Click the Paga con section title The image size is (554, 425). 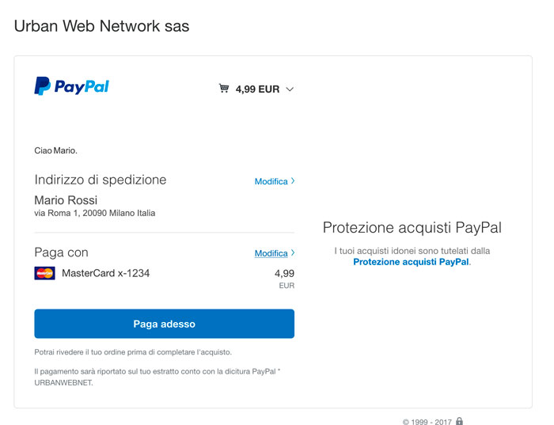61,252
